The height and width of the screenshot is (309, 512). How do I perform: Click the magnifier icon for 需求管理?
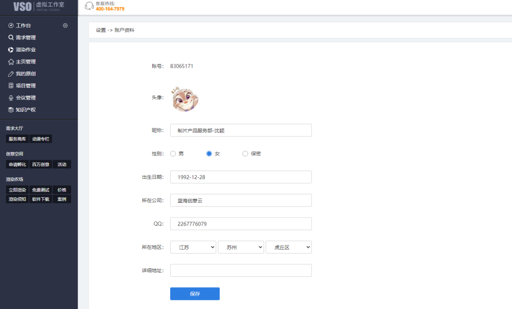pyautogui.click(x=11, y=37)
